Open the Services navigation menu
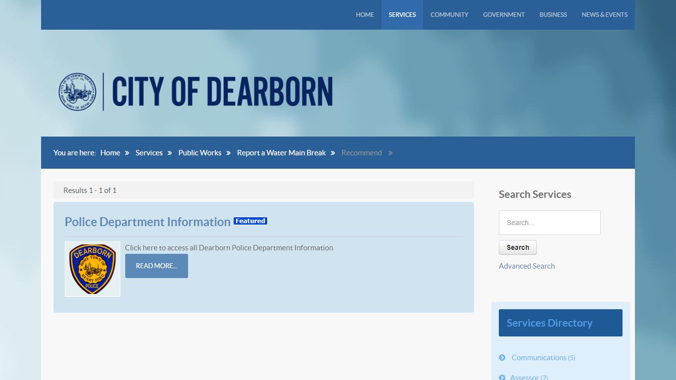Image resolution: width=676 pixels, height=380 pixels. pyautogui.click(x=402, y=15)
